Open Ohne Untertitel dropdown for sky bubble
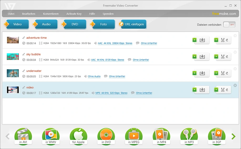241x149 pixels. point(141,60)
